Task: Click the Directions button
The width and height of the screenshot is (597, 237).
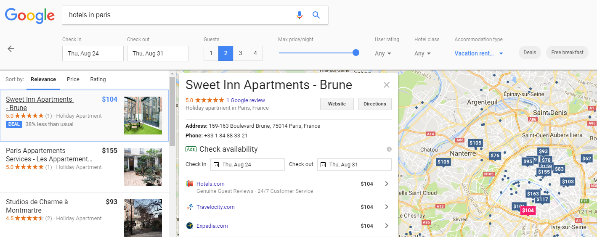Action: click(374, 104)
